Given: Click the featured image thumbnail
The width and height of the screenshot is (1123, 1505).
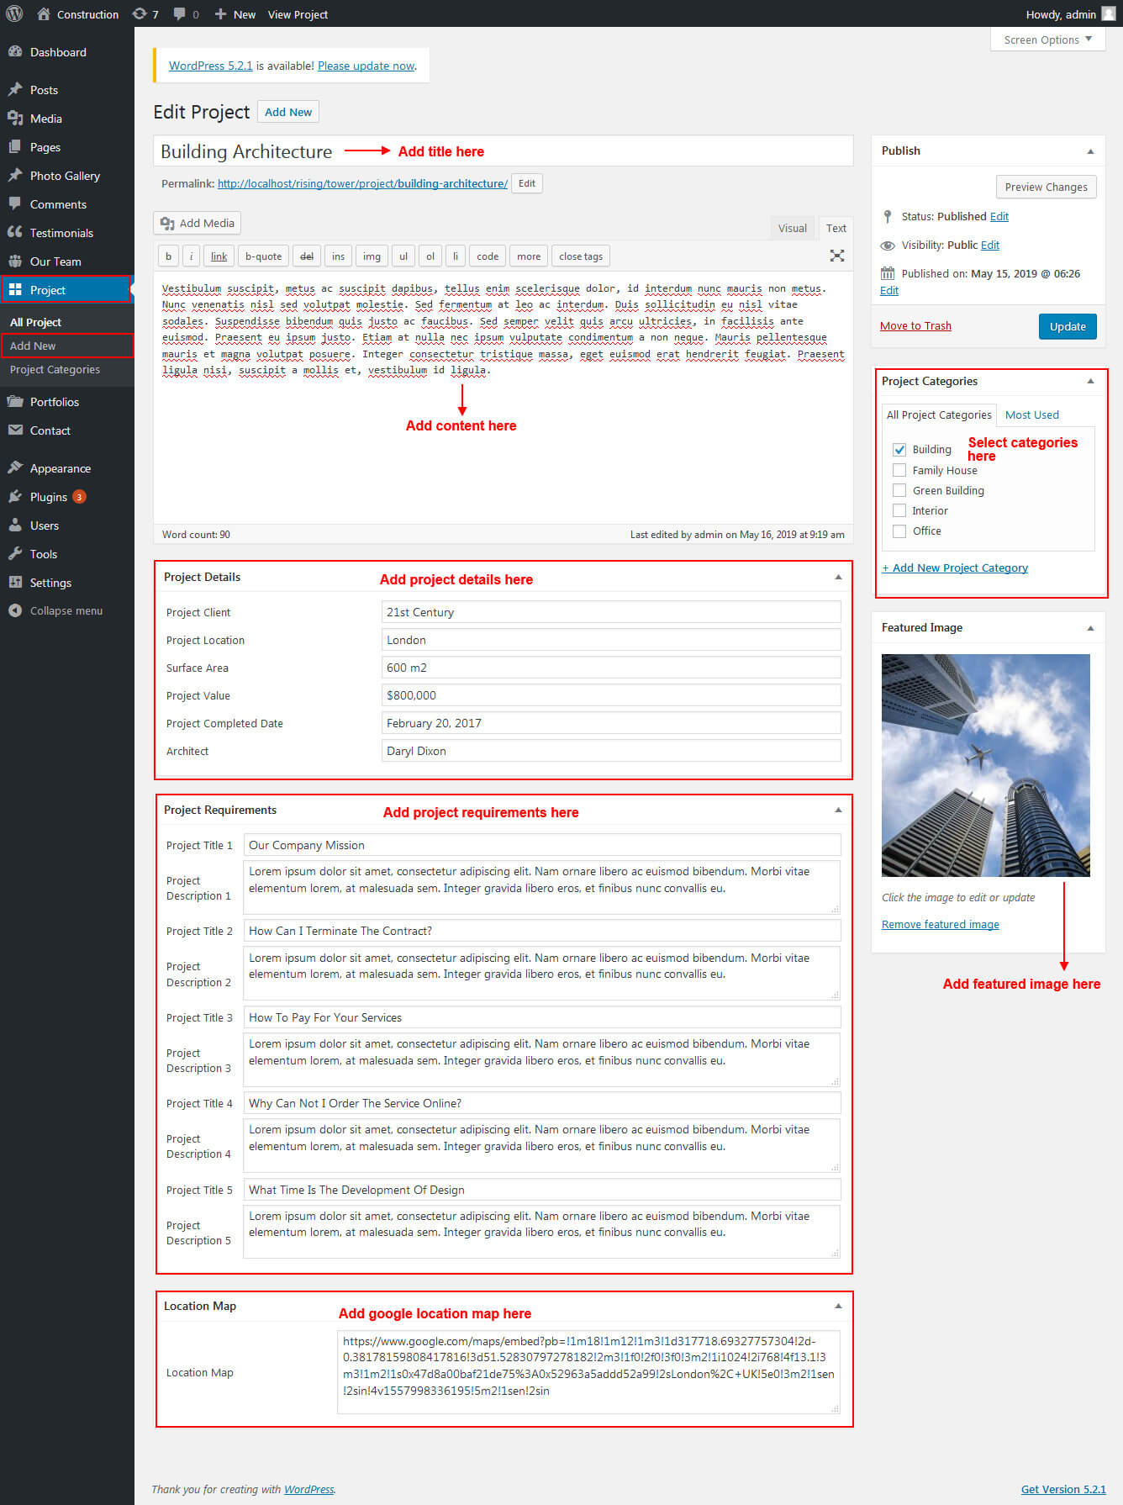Looking at the screenshot, I should coord(985,765).
